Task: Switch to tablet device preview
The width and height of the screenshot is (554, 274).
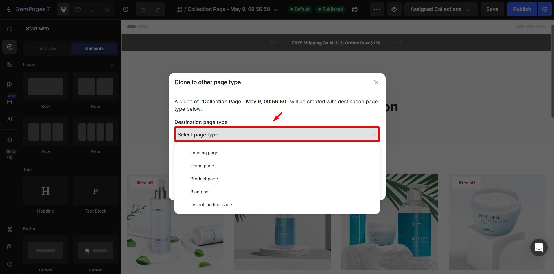Action: click(78, 9)
